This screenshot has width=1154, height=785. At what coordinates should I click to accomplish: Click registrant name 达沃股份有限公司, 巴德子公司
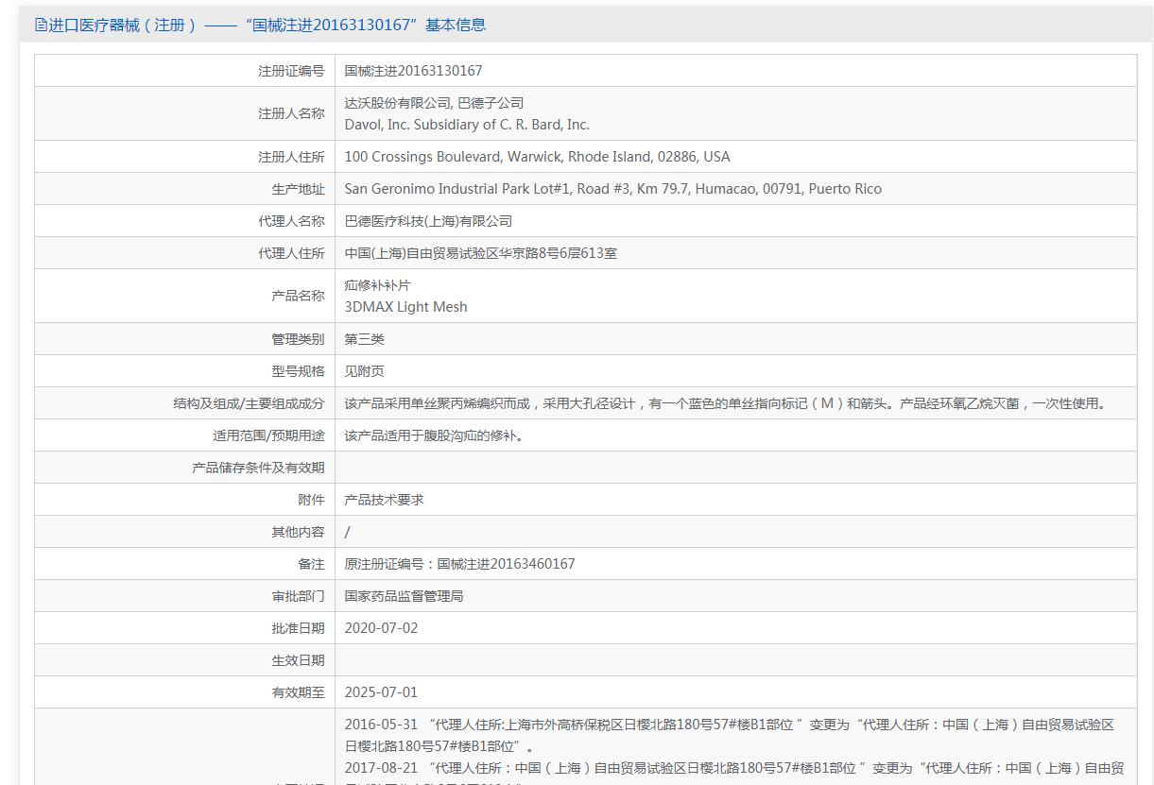434,103
